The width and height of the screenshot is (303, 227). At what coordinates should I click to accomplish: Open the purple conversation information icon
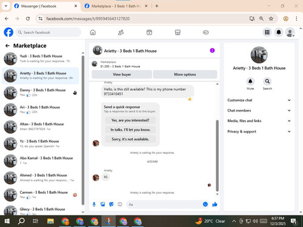[212, 50]
